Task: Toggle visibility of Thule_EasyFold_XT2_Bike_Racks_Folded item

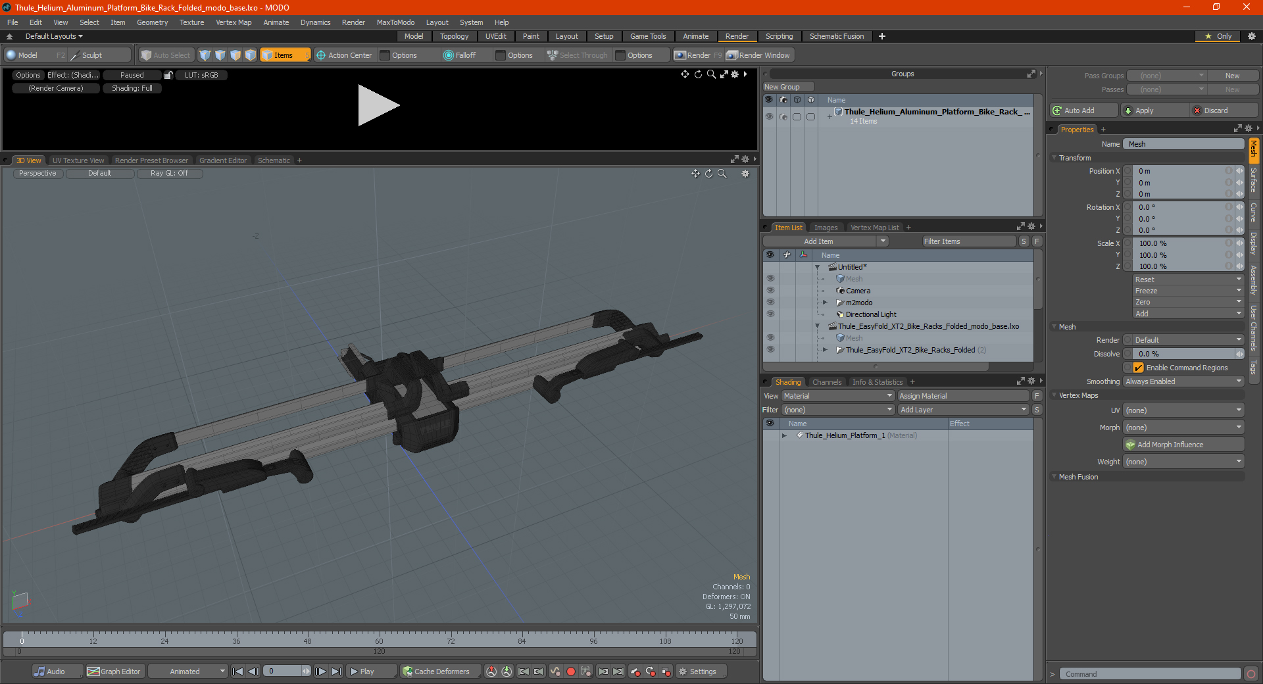Action: 770,350
